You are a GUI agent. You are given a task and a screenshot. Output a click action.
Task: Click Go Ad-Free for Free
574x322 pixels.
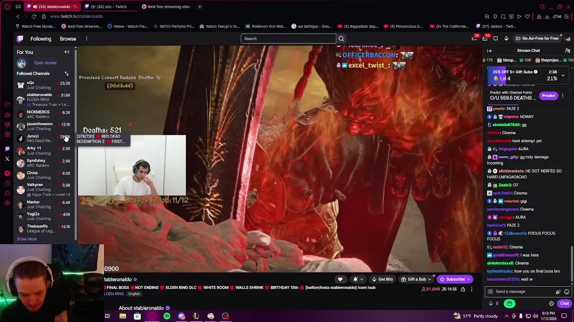537,38
